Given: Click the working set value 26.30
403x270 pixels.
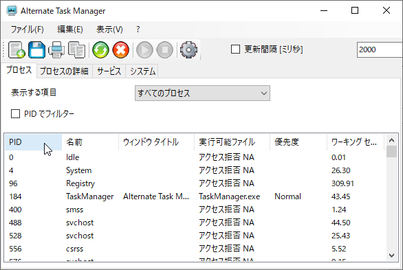Looking at the screenshot, I should pyautogui.click(x=341, y=170).
